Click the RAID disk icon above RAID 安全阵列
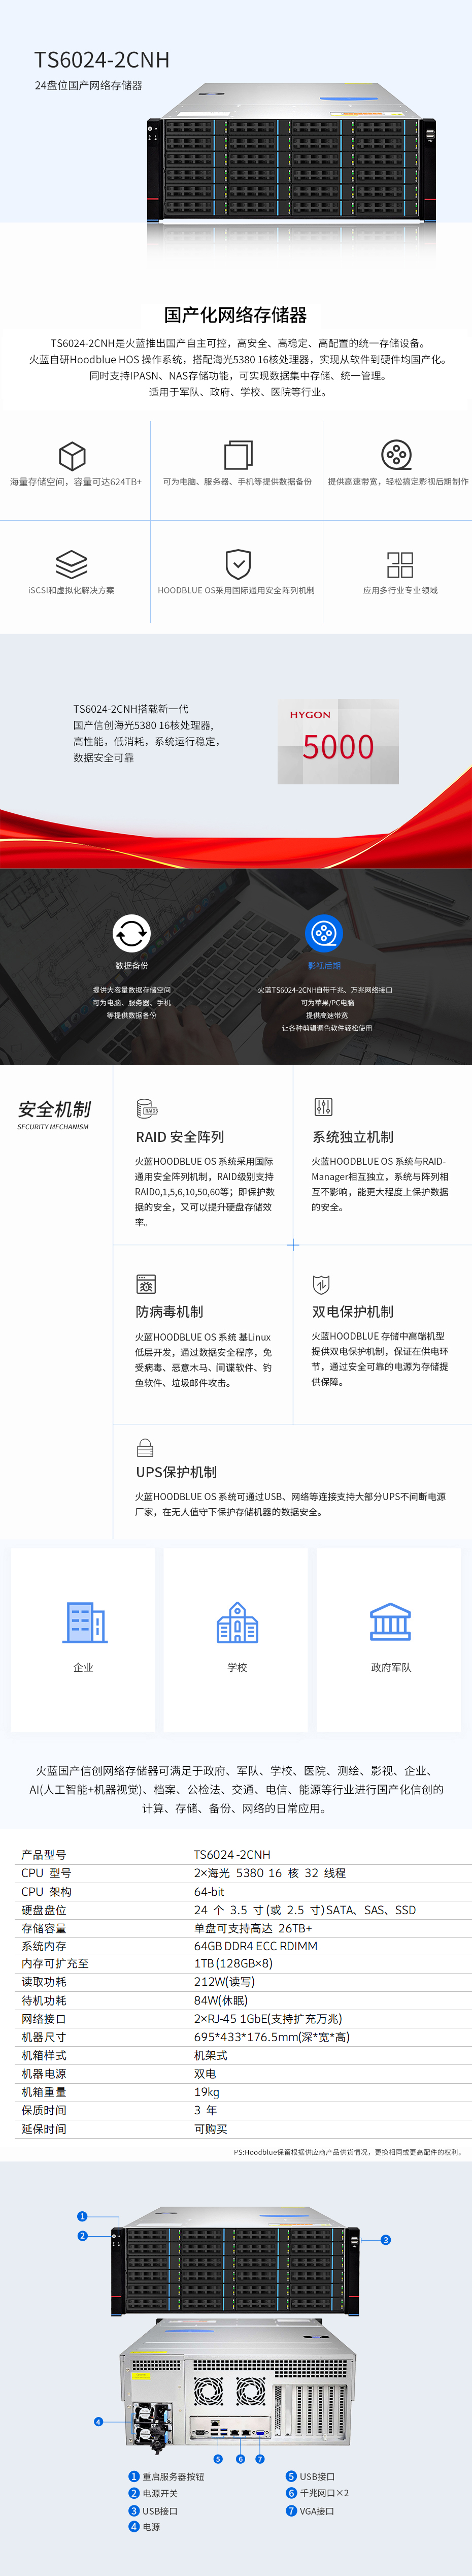The image size is (472, 2576). (x=147, y=1109)
